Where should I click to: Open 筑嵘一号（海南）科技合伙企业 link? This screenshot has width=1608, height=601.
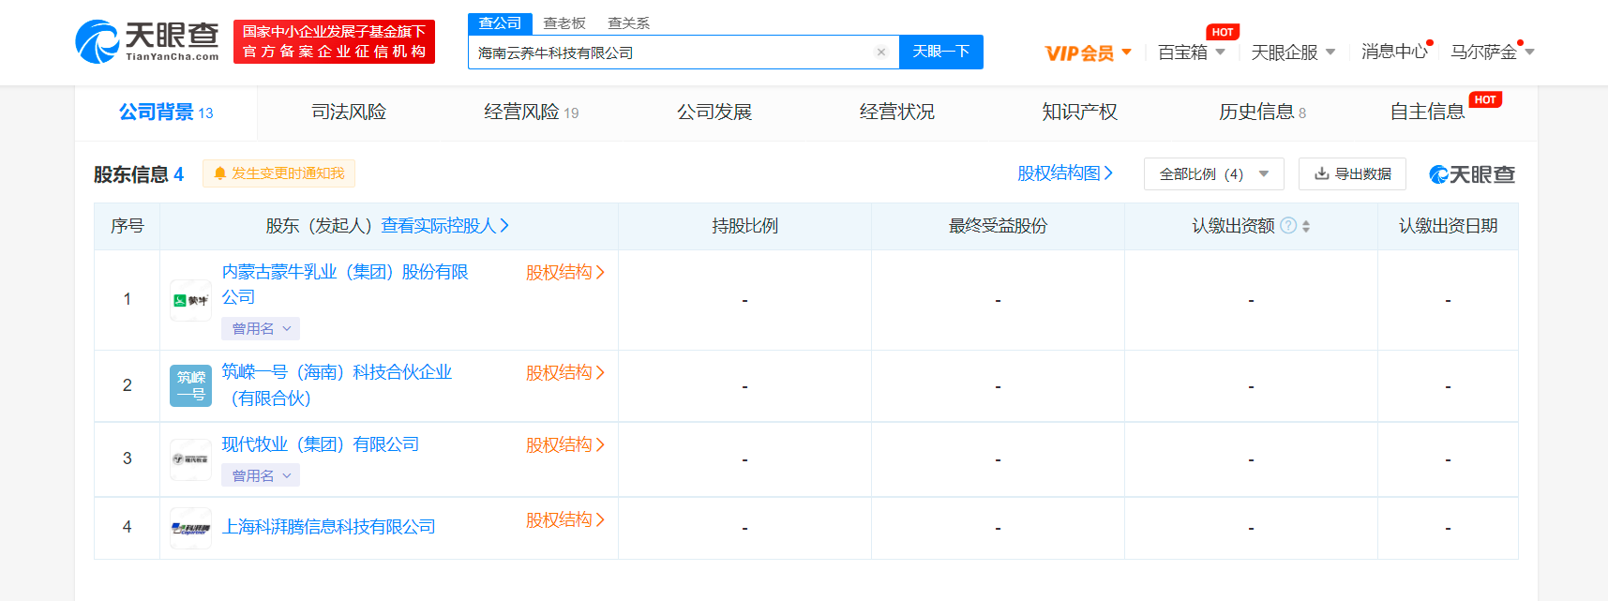tap(337, 385)
